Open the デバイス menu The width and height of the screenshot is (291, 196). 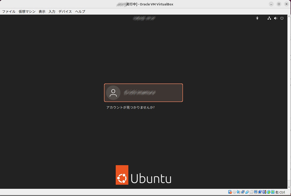[x=65, y=11]
